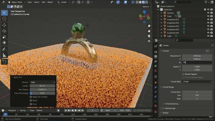Image resolution: width=215 pixels, height=121 pixels.
Task: Select Icosphere.005 in the outliner
Action: pyautogui.click(x=173, y=33)
